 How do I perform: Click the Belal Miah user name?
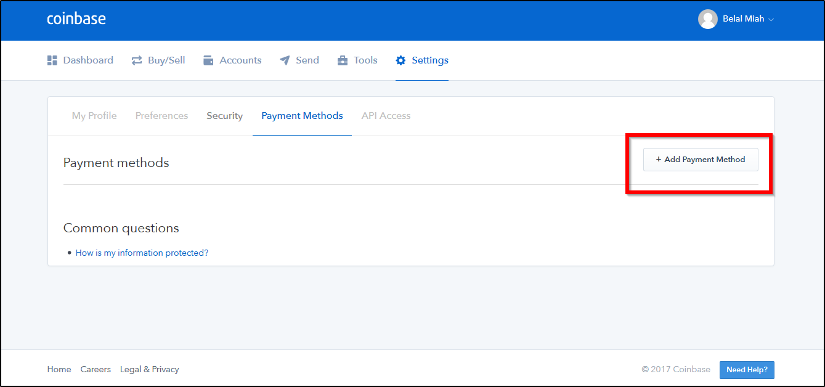click(743, 19)
